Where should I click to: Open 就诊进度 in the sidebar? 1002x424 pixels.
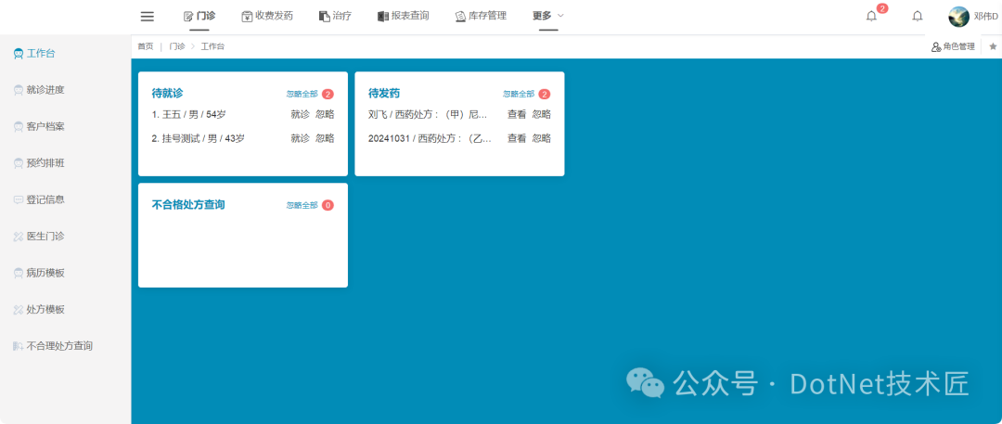(x=45, y=90)
